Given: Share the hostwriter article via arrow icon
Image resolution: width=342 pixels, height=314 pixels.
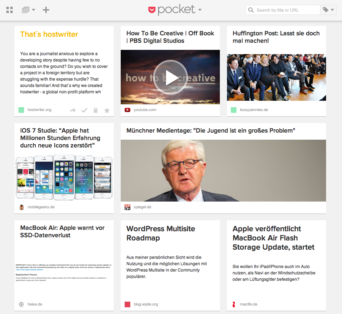Looking at the screenshot, I should (x=73, y=110).
